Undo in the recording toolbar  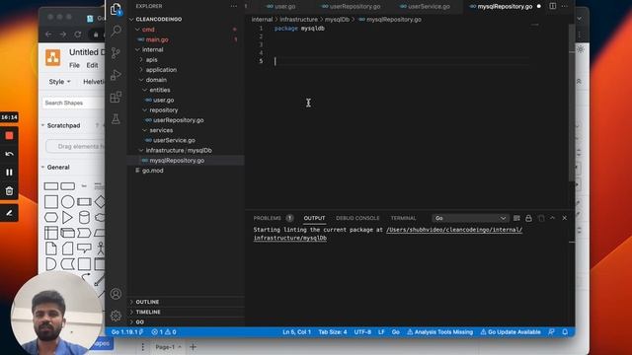tap(9, 154)
